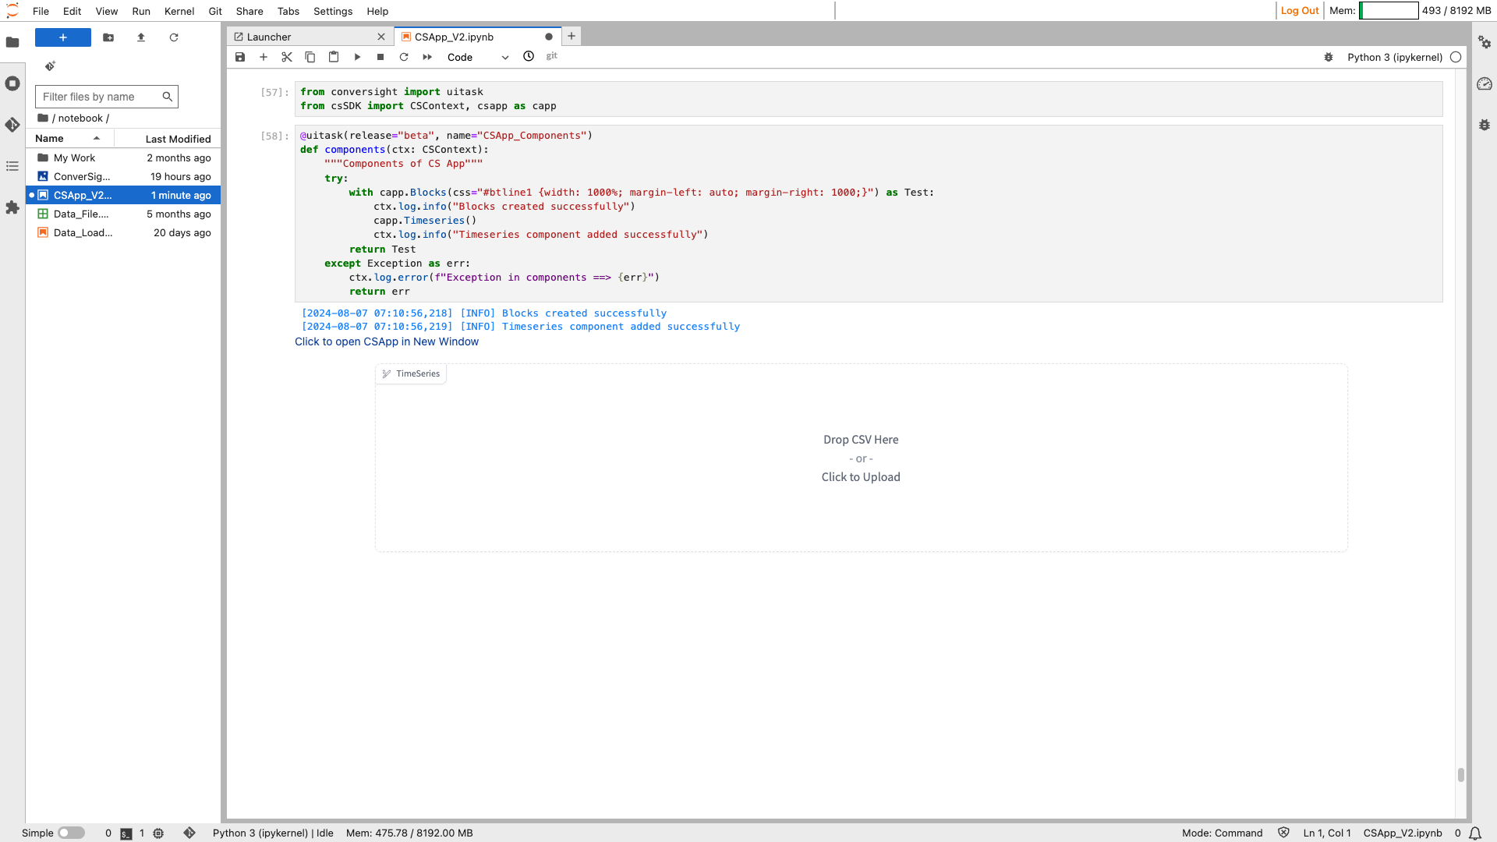Open the File Browser sidebar panel
1497x842 pixels.
pyautogui.click(x=12, y=42)
